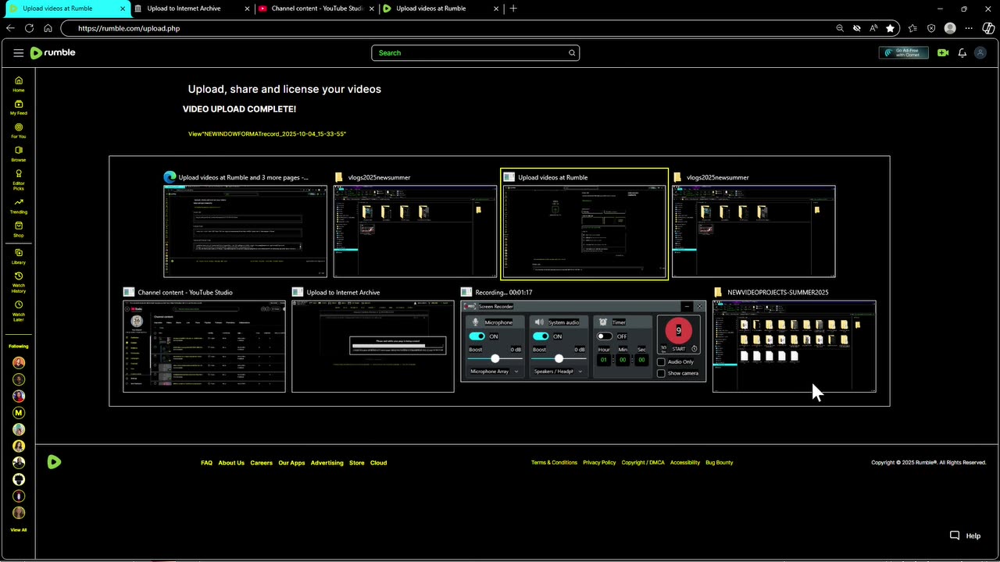Image resolution: width=1000 pixels, height=562 pixels.
Task: Open the Privacy Policy footer link
Action: pos(599,463)
